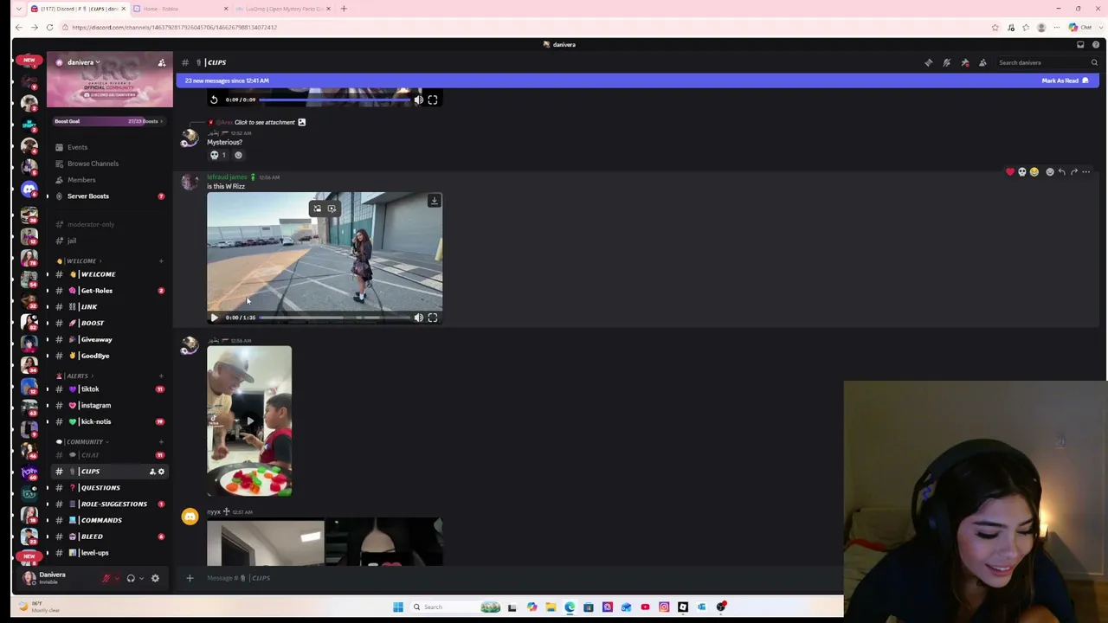Click the attachment plus button in message bar
The width and height of the screenshot is (1108, 623).
pos(190,578)
